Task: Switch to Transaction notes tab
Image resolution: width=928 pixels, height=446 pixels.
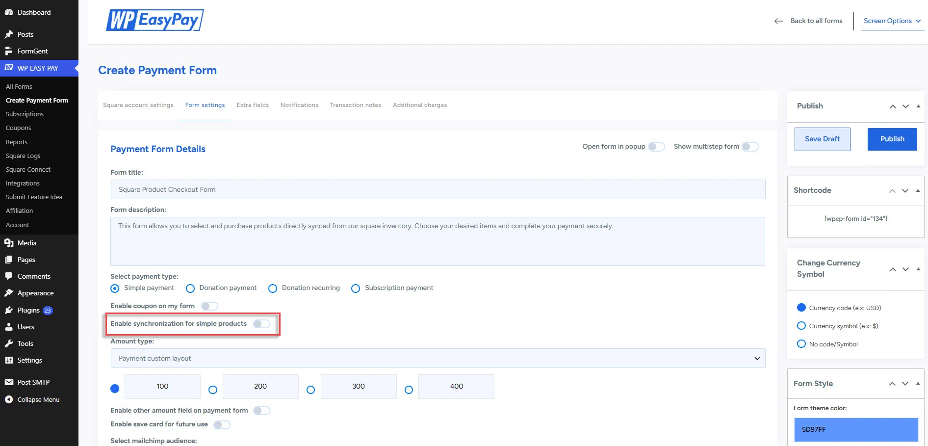Action: pos(356,105)
